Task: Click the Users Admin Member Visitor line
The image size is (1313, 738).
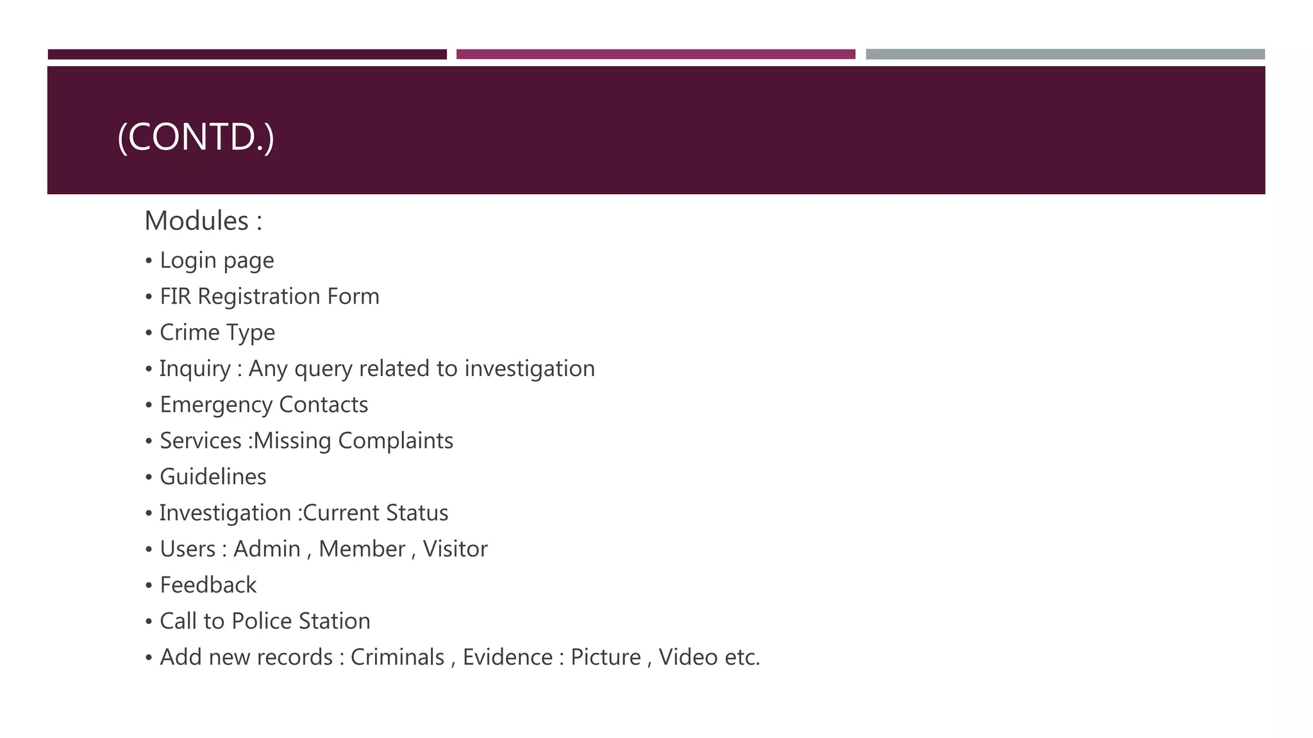Action: [x=316, y=549]
